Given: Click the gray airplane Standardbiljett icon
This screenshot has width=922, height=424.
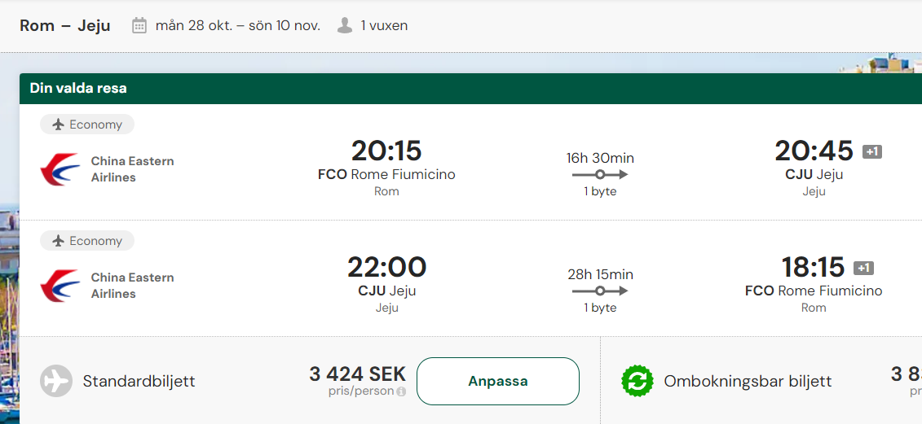Looking at the screenshot, I should pyautogui.click(x=56, y=381).
